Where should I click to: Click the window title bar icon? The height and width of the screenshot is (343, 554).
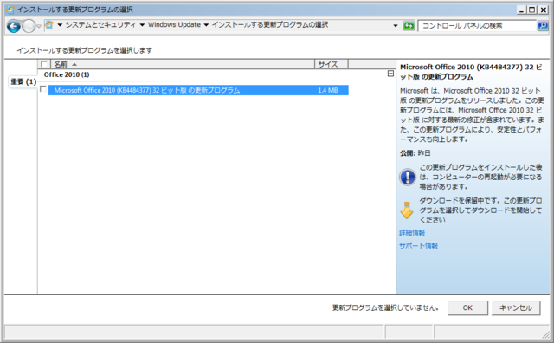coord(10,10)
